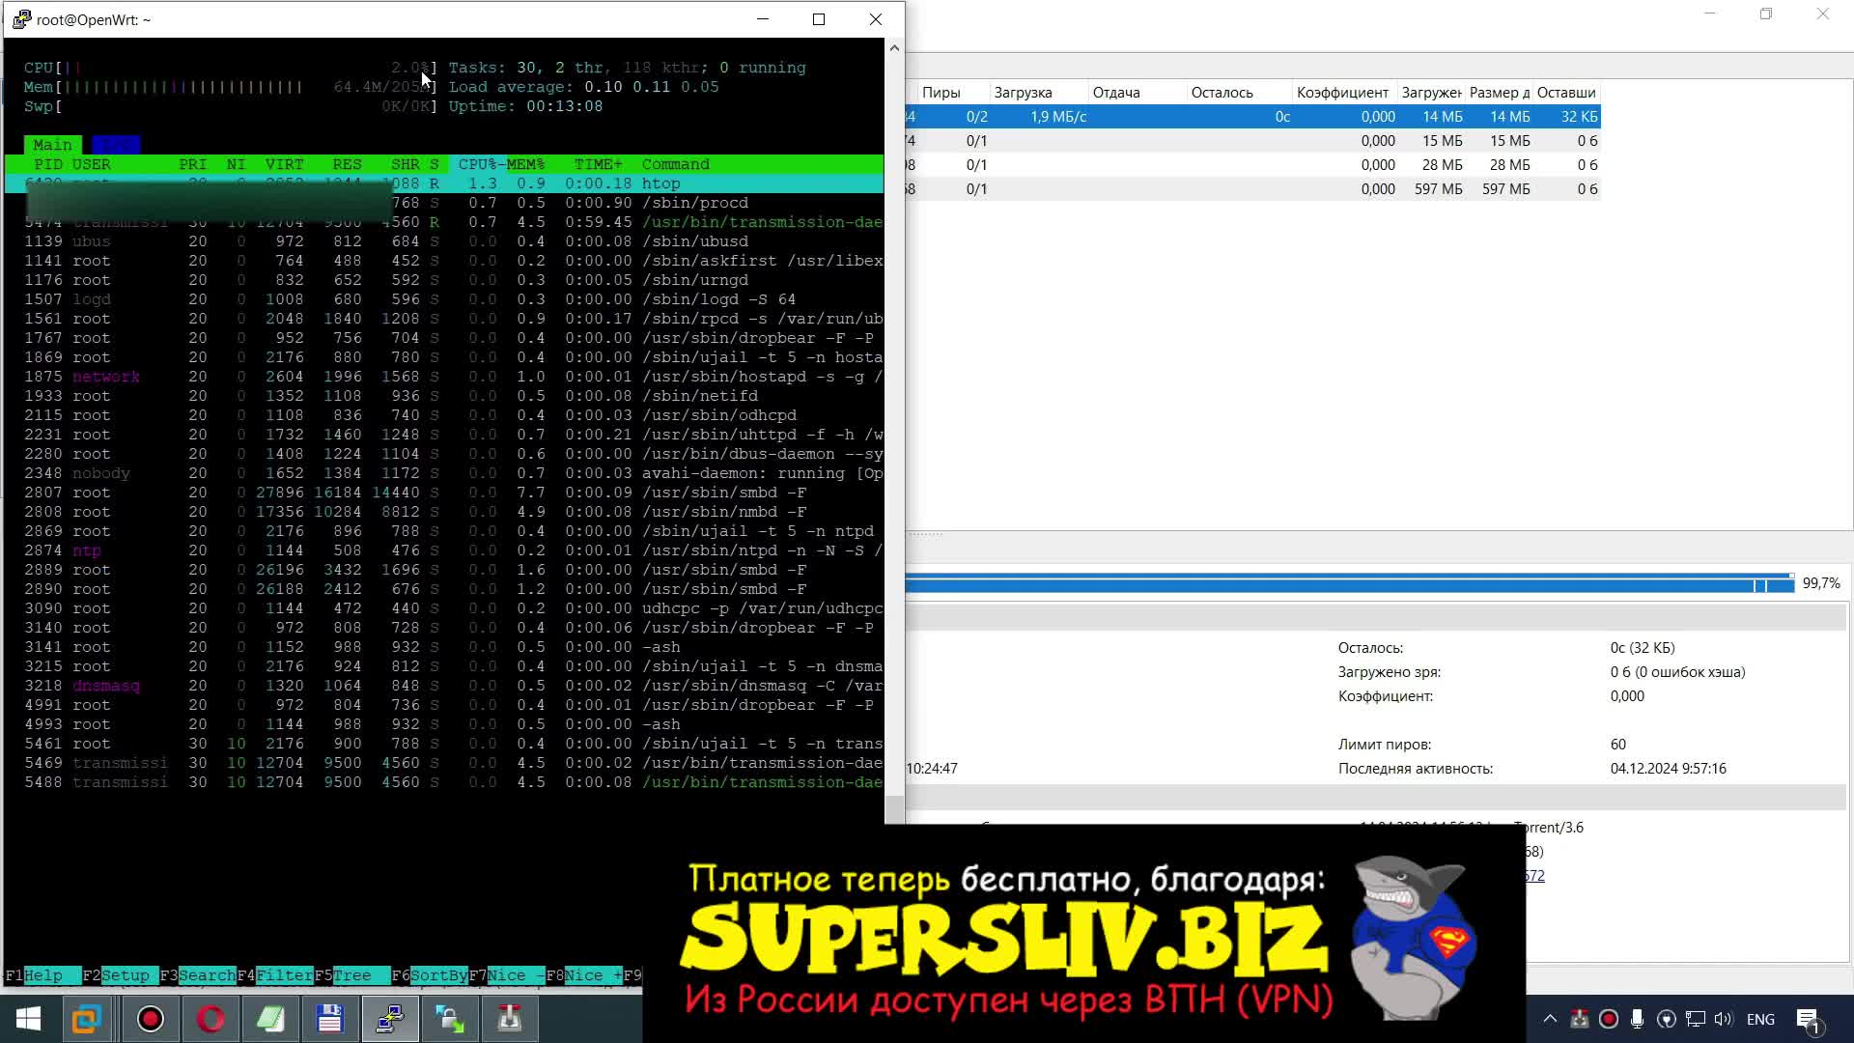
Task: Click the red screen recorder taskbar icon
Action: [150, 1019]
